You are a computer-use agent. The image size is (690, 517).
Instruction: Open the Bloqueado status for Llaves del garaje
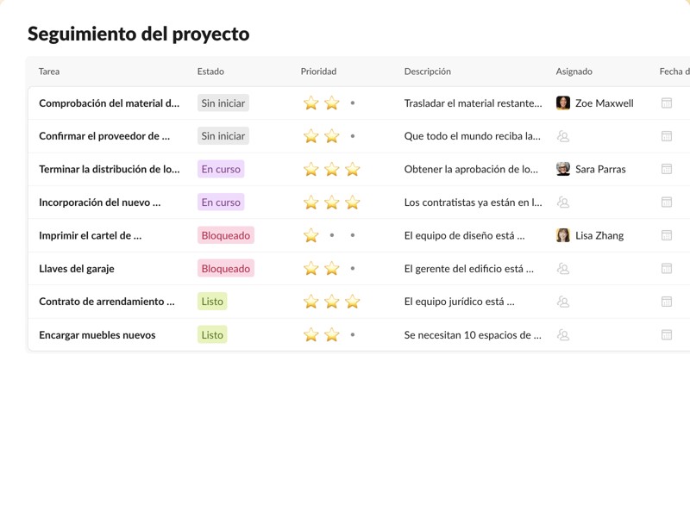225,269
